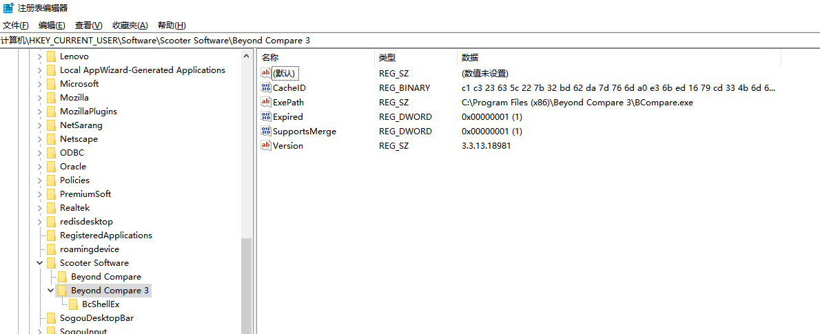Click the Lenovo folder icon
The height and width of the screenshot is (334, 820).
pyautogui.click(x=51, y=56)
